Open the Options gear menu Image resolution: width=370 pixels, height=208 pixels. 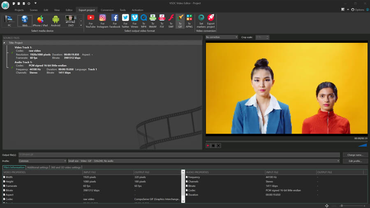(x=358, y=10)
